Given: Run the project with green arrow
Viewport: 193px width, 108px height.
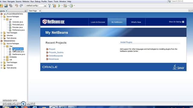Looking at the screenshot, I should (x=59, y=6).
